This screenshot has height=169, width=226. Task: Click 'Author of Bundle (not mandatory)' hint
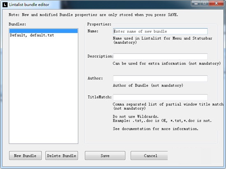point(148,85)
